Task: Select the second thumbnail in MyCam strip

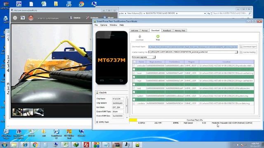Action: [28, 112]
